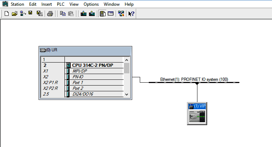
Task: Click the Upload to PG icon
Action: click(x=92, y=14)
